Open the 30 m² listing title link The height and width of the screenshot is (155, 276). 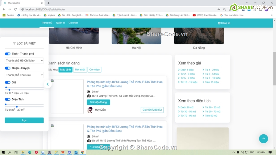(125, 84)
